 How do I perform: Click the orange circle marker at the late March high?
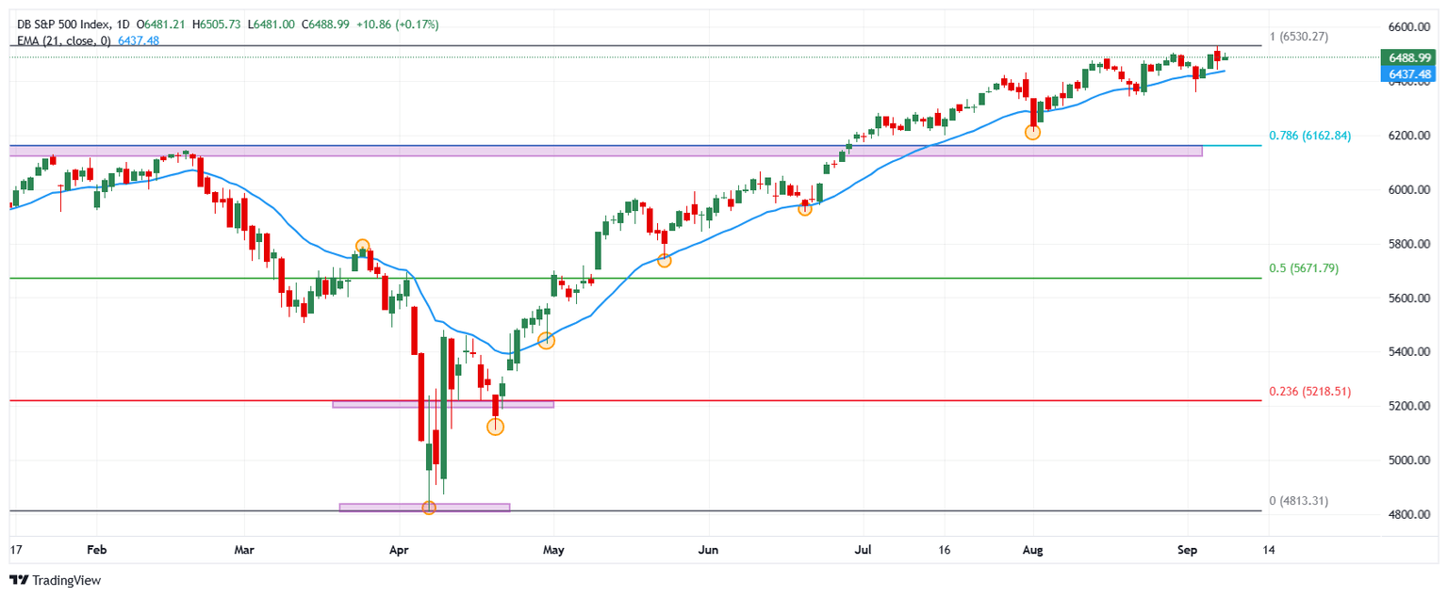362,247
